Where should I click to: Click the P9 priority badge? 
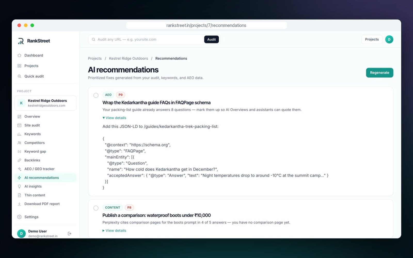(x=121, y=95)
